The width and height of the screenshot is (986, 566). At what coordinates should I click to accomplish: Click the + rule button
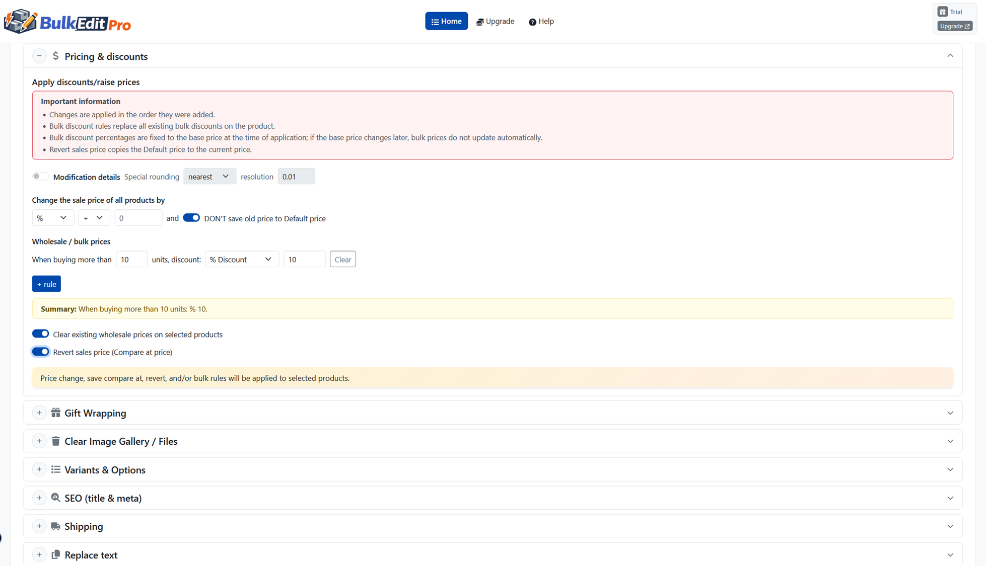pos(46,283)
